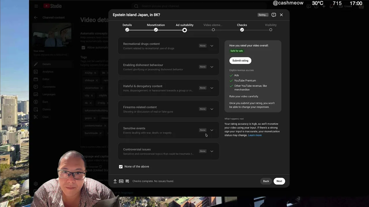Click the "Saving..." status badge
The height and width of the screenshot is (207, 369).
point(263,15)
